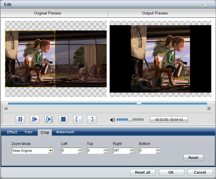
Task: Click the next frame button
Action: [35, 119]
